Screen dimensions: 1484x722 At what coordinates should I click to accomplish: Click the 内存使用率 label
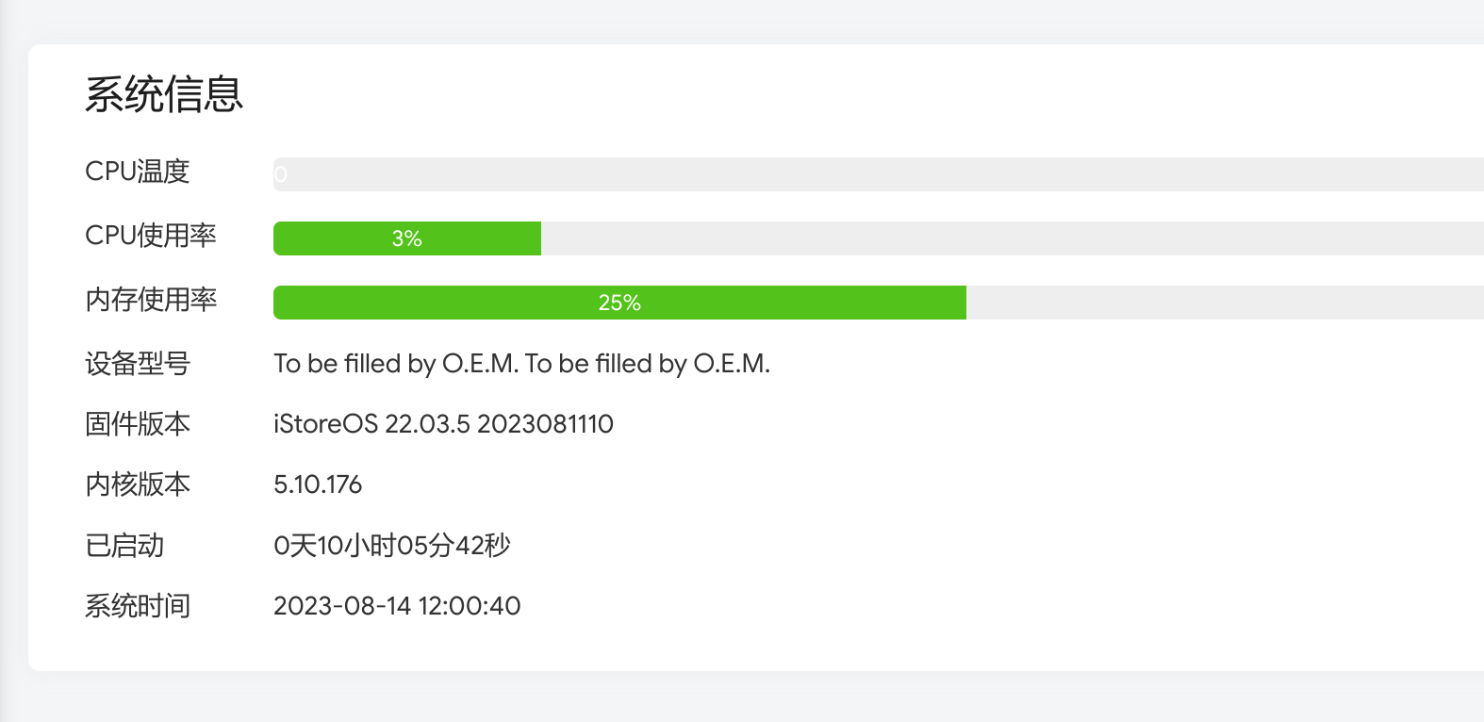(151, 300)
